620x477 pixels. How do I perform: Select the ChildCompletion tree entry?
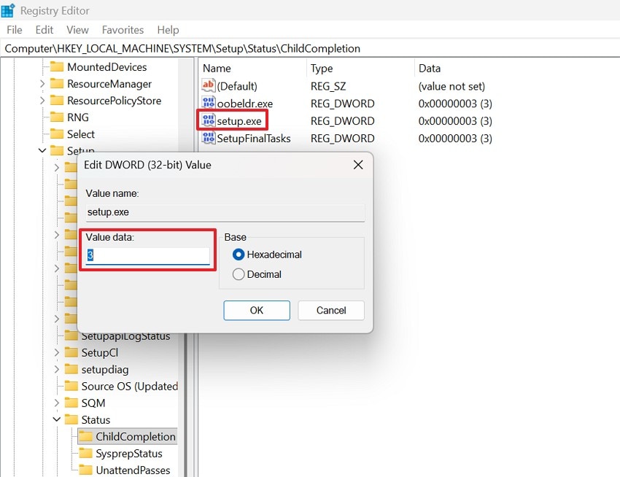point(136,436)
